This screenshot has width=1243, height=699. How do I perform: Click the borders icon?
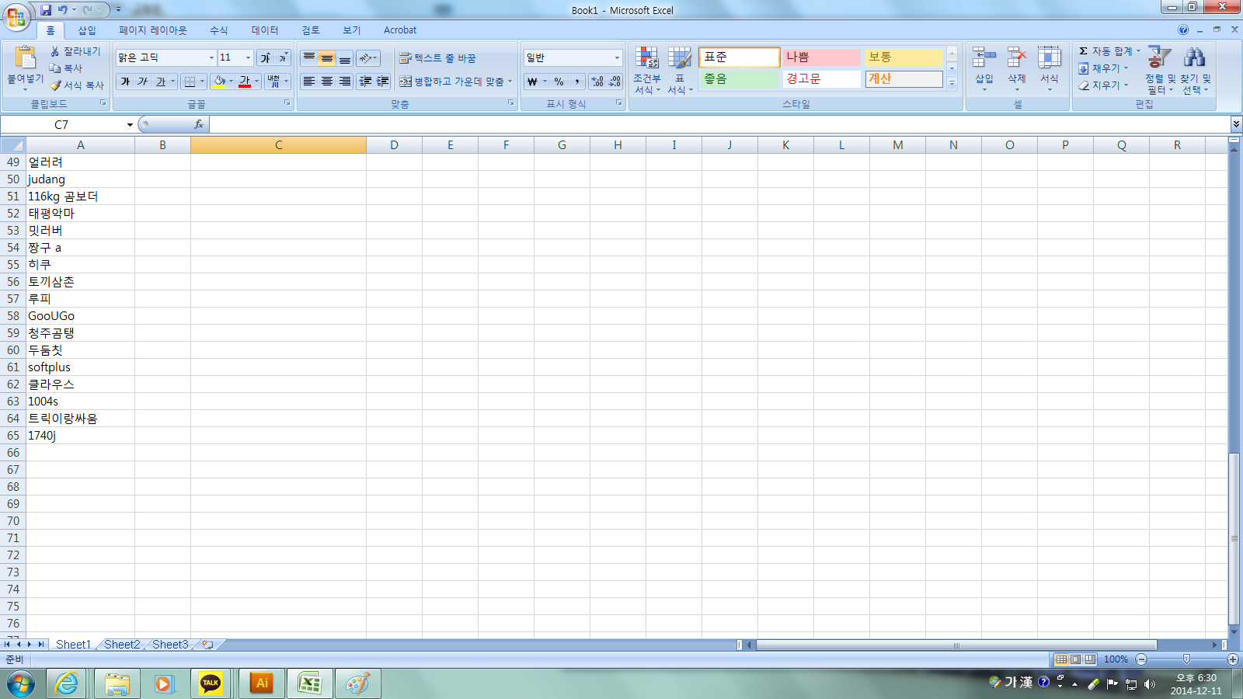coord(190,82)
